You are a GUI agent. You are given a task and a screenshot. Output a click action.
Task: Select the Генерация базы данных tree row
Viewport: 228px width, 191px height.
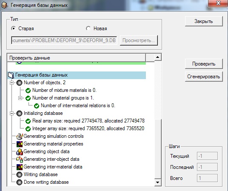click(x=77, y=75)
